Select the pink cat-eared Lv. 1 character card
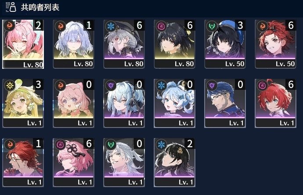The height and width of the screenshot is (195, 303). (x=73, y=103)
